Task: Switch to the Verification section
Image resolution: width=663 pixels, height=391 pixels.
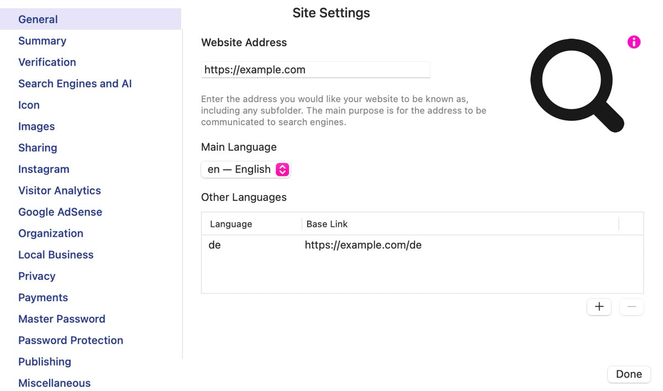Action: [x=47, y=62]
